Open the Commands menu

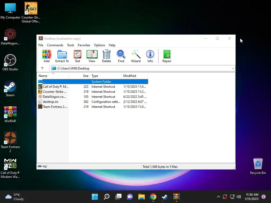[x=55, y=45]
